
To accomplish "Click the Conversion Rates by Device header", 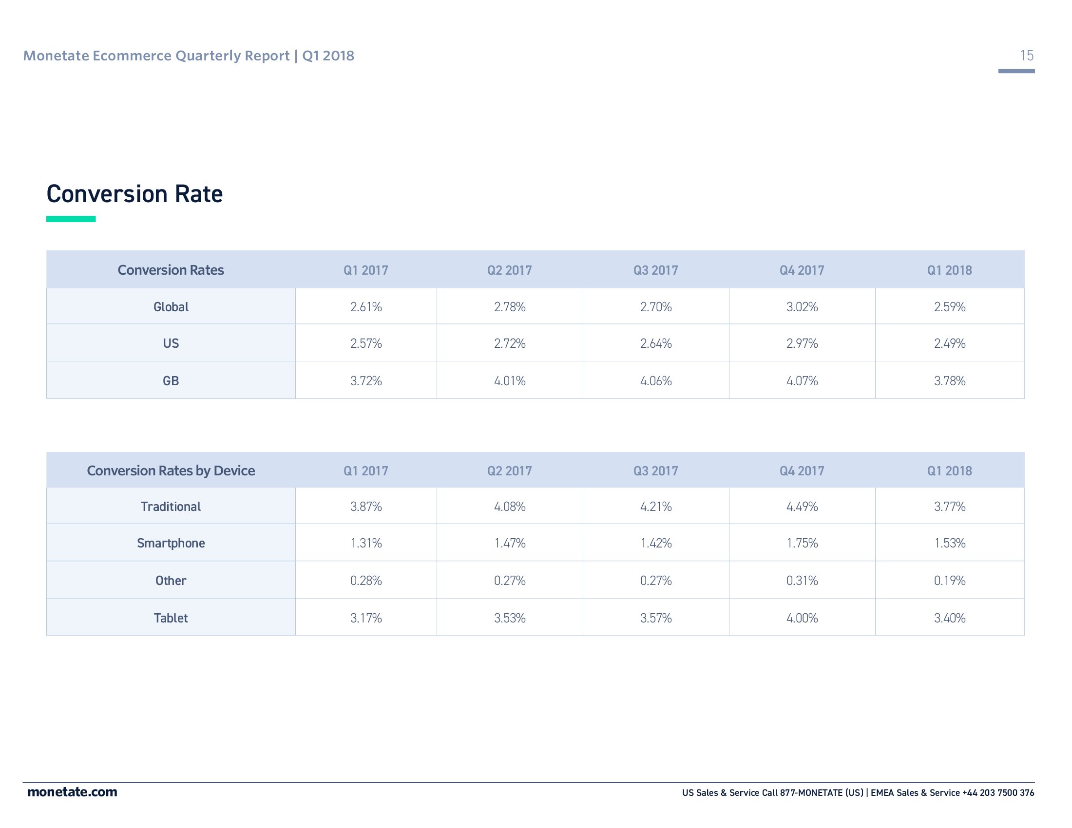I will pyautogui.click(x=171, y=471).
